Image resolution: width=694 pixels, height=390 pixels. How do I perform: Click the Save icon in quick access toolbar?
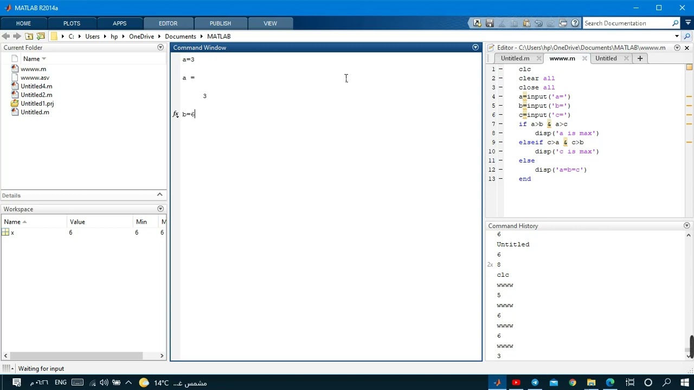490,23
